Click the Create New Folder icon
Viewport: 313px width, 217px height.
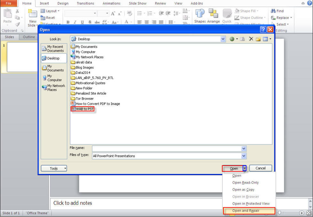pos(258,39)
